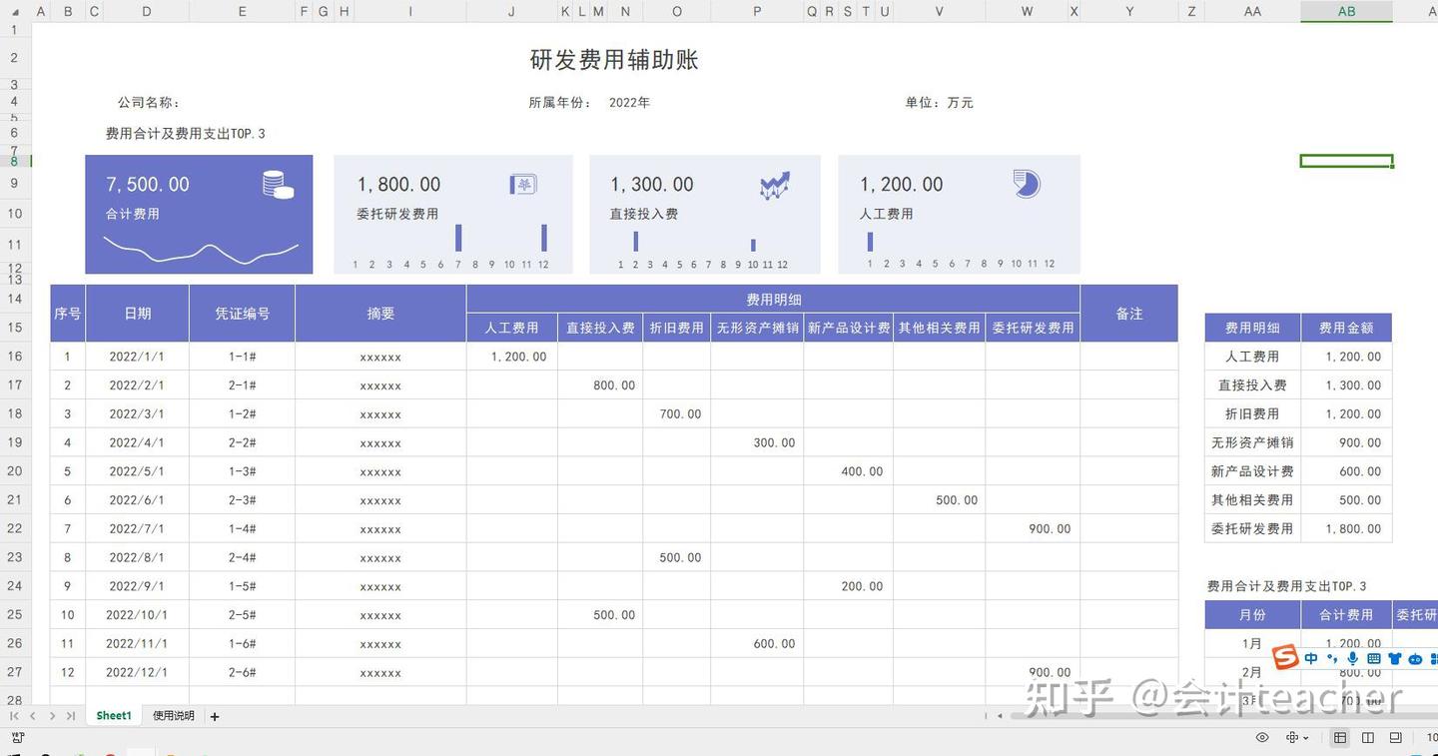Select column I header
The image size is (1438, 756).
(410, 11)
